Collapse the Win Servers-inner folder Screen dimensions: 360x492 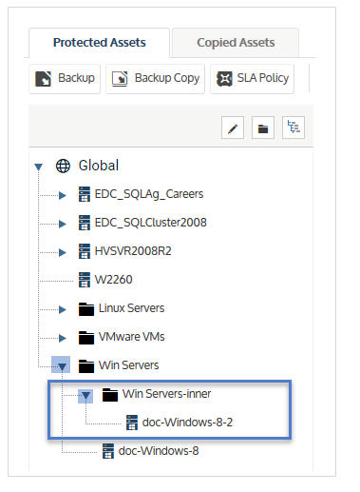pyautogui.click(x=85, y=396)
